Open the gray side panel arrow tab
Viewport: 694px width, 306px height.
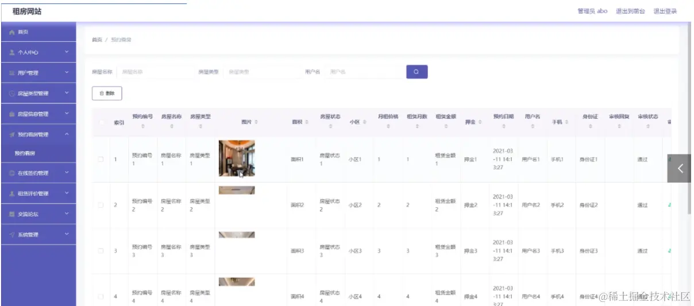coord(679,168)
